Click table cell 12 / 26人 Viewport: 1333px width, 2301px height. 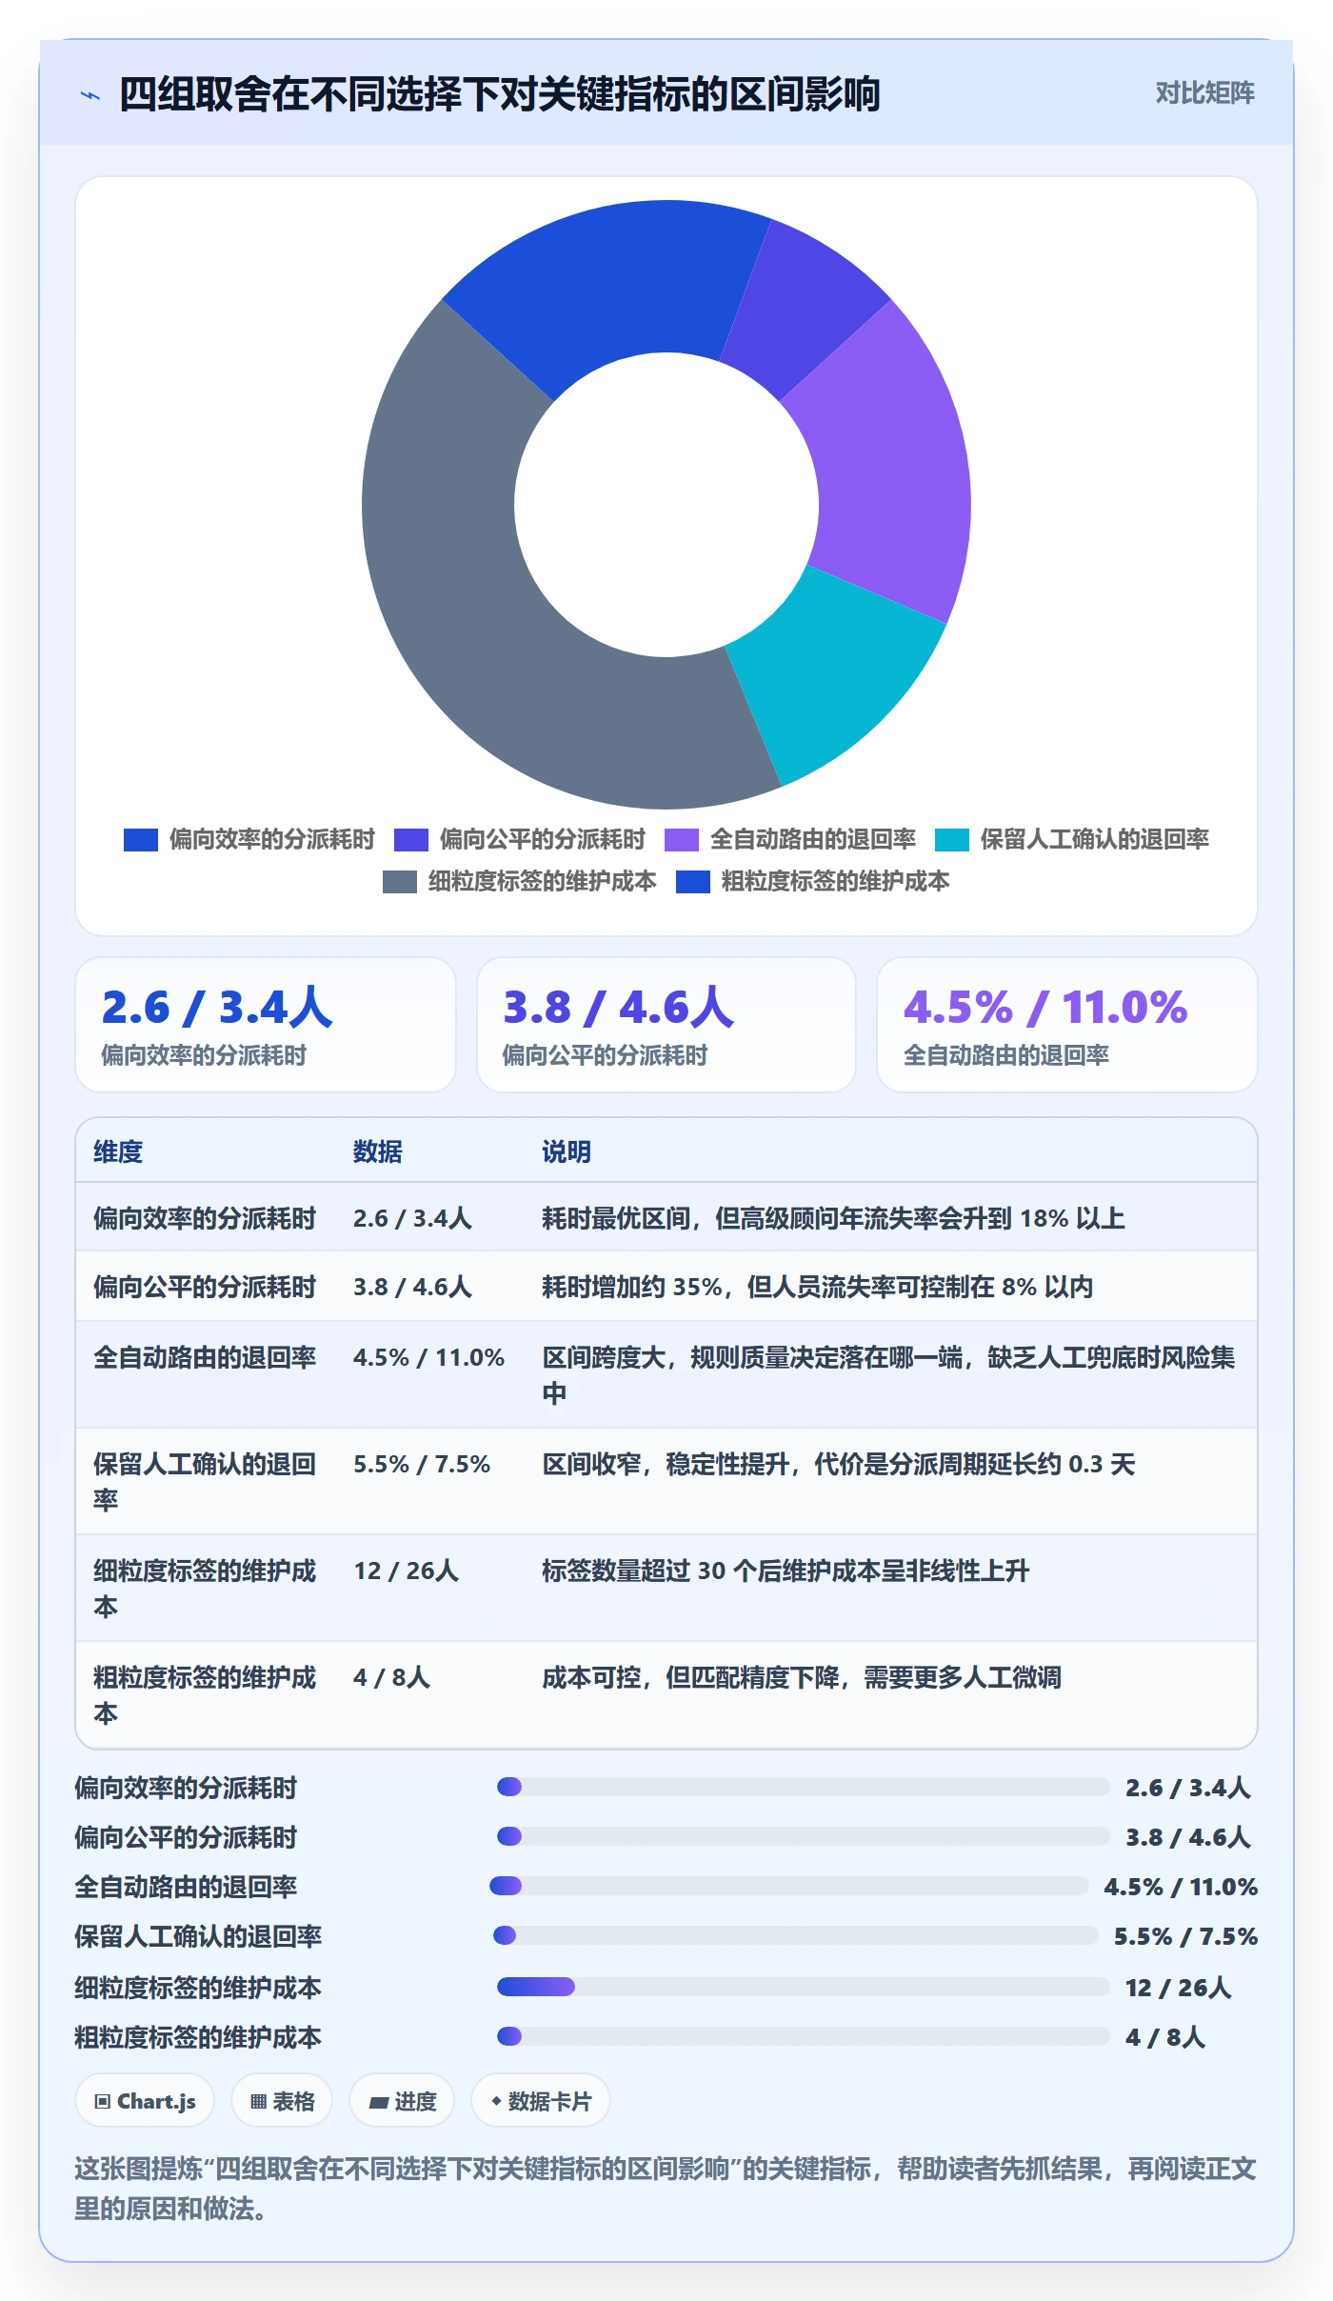(407, 1571)
